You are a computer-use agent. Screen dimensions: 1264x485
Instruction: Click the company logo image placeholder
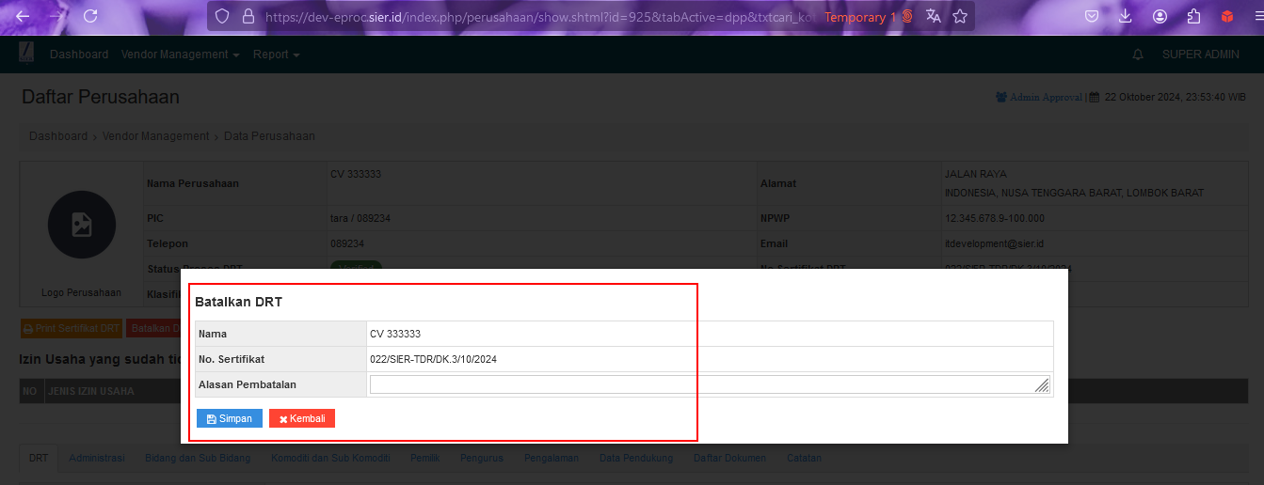82,225
